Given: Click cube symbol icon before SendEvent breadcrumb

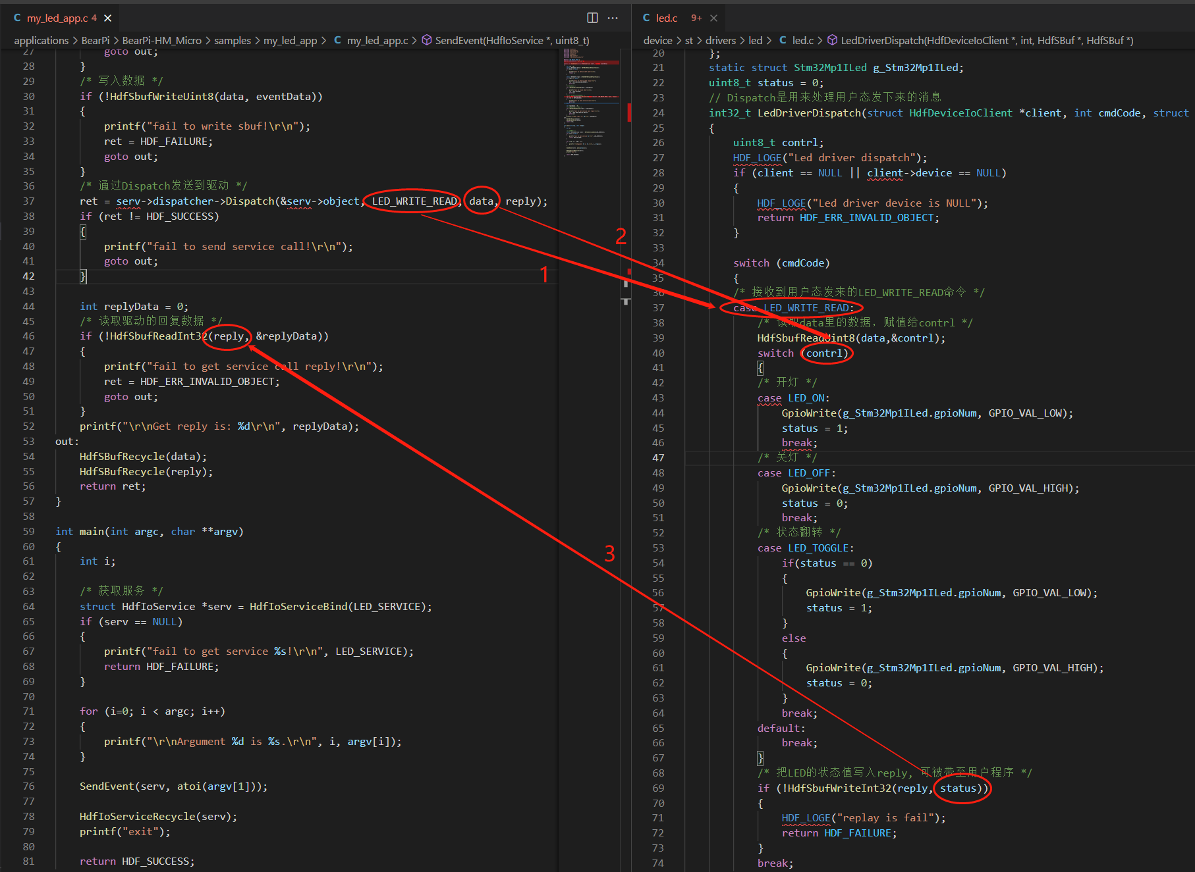Looking at the screenshot, I should [427, 40].
